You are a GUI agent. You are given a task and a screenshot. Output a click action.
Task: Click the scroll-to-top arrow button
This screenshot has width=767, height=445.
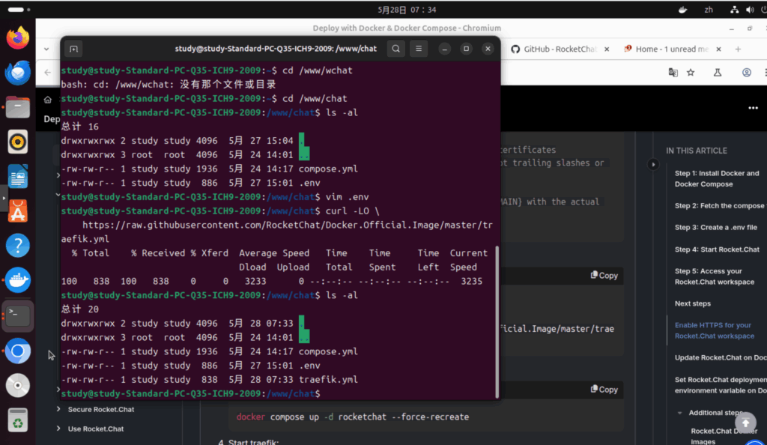(745, 423)
